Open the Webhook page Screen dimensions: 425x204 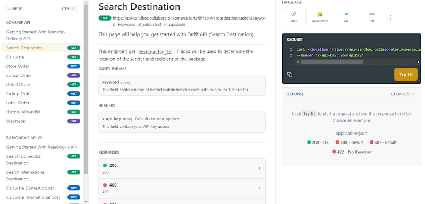tap(41, 121)
